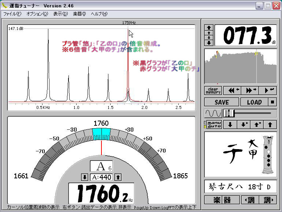Click the 1760 target frequency label above meter
This screenshot has width=282, height=212.
(101, 123)
